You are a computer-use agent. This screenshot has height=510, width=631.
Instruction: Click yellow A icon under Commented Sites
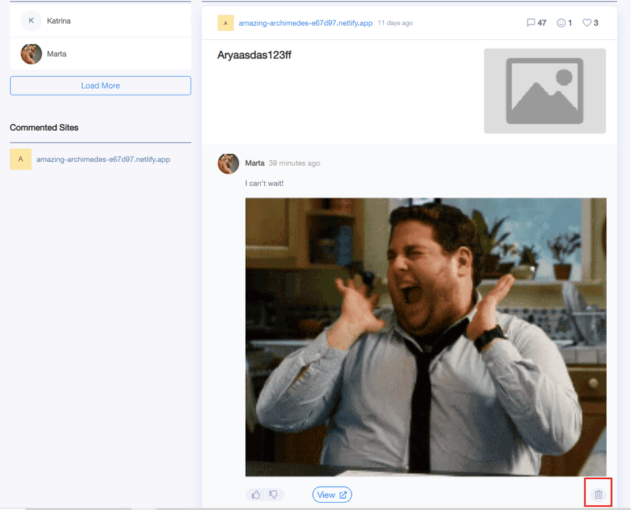pos(20,159)
